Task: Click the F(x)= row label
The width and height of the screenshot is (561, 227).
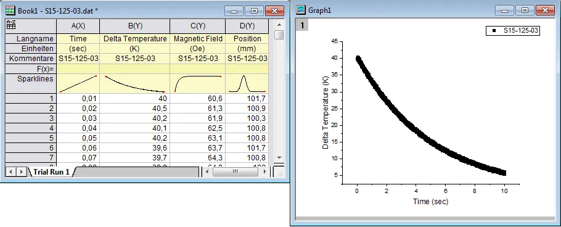Action: tap(31, 68)
